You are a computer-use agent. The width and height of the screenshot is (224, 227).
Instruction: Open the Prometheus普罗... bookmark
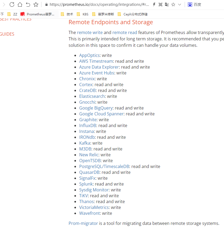(x=37, y=14)
